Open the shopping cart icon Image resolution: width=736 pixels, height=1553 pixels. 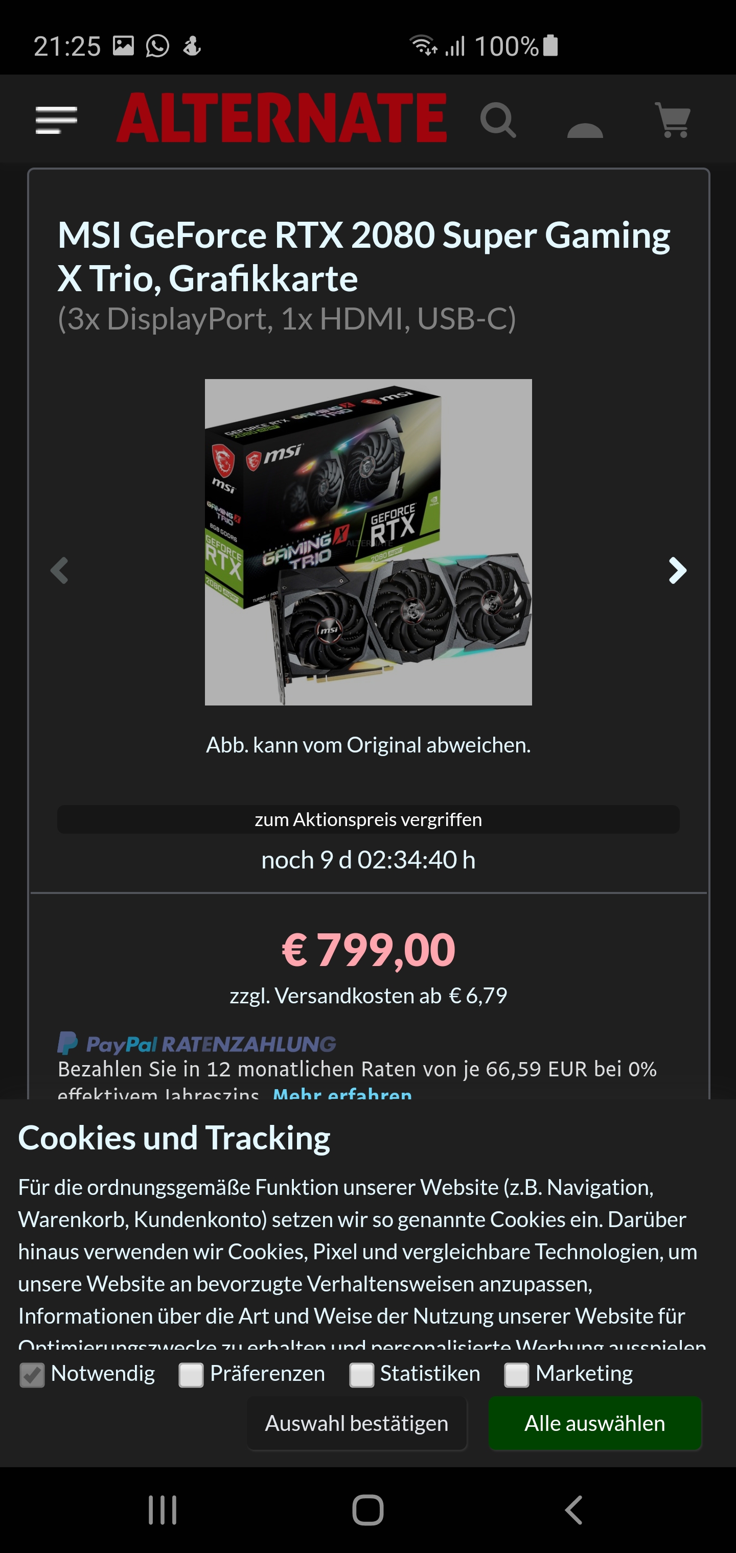tap(673, 120)
